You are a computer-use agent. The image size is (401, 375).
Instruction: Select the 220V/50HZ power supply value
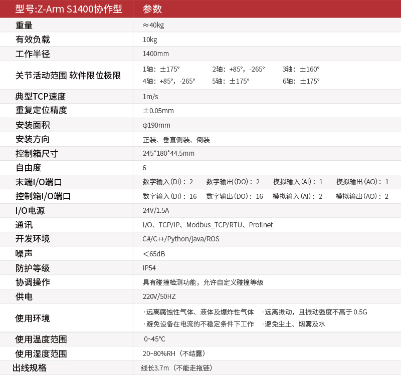pyautogui.click(x=159, y=296)
